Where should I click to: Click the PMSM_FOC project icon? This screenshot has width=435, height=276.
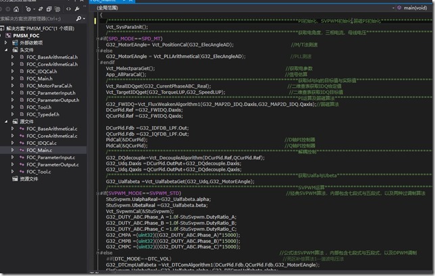pyautogui.click(x=8, y=36)
